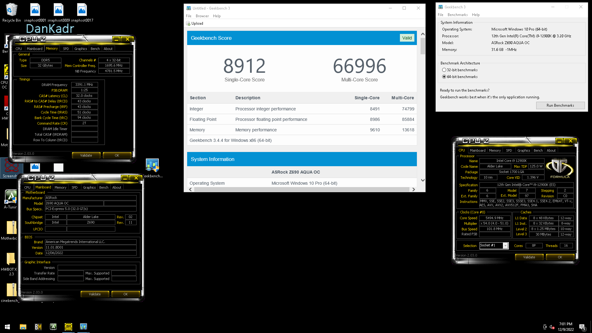Expand the Socket #1 selection dropdown

click(x=505, y=246)
